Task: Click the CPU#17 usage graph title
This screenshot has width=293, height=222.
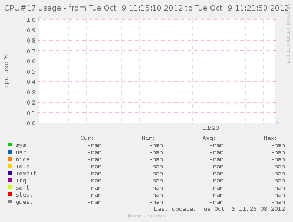Action: pyautogui.click(x=146, y=8)
